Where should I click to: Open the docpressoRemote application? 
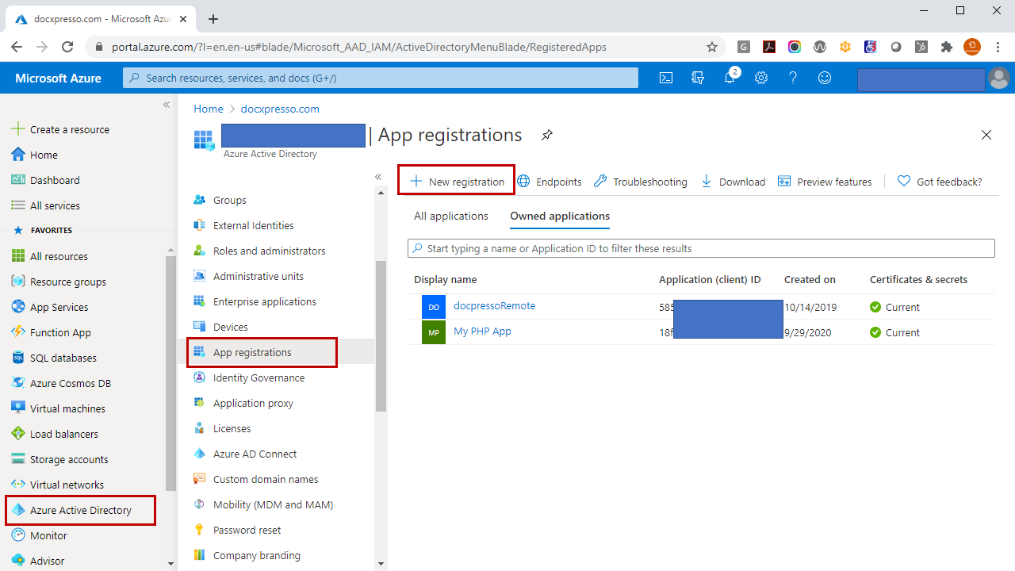point(494,306)
